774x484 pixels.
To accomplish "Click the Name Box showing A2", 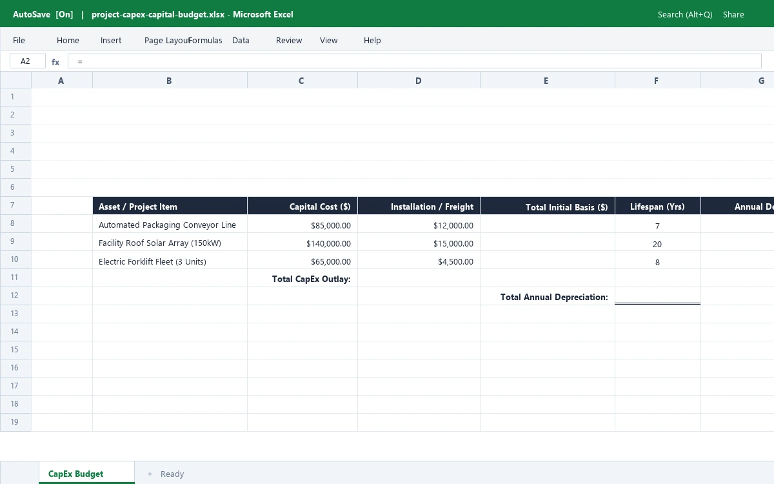I will [x=28, y=61].
